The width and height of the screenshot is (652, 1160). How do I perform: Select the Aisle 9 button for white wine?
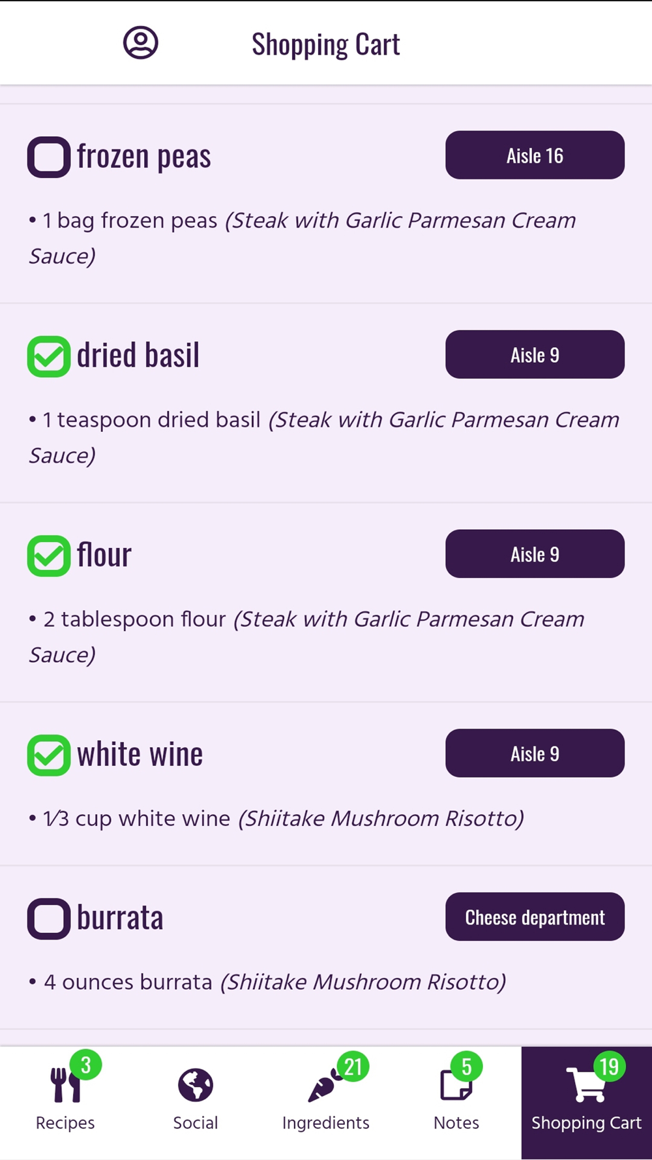pyautogui.click(x=535, y=753)
